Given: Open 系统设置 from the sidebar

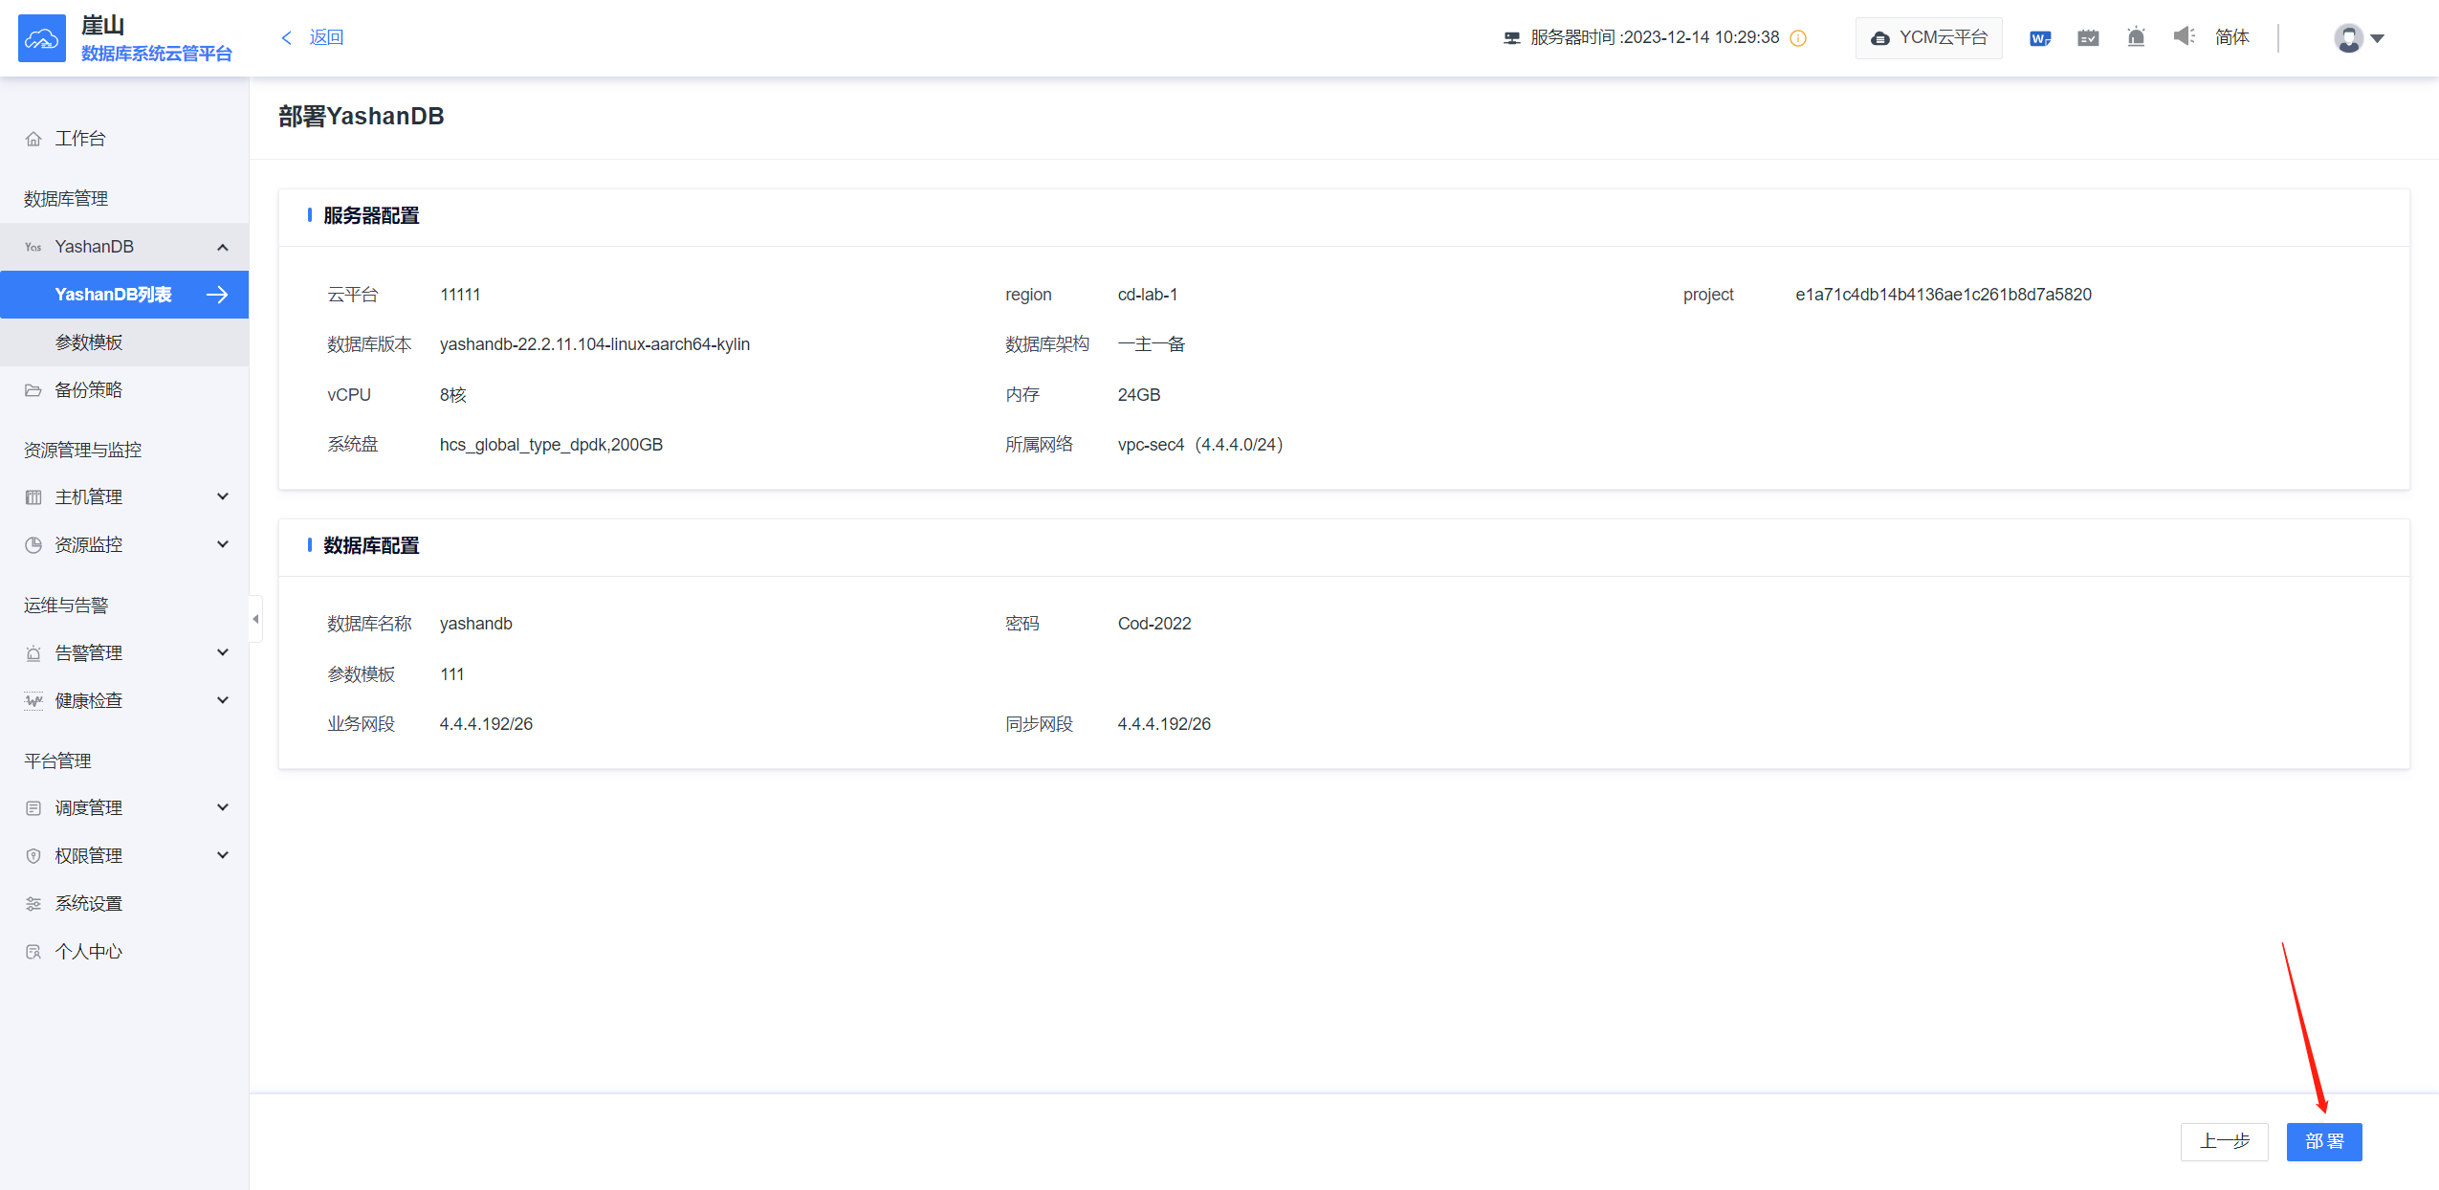Looking at the screenshot, I should (88, 904).
